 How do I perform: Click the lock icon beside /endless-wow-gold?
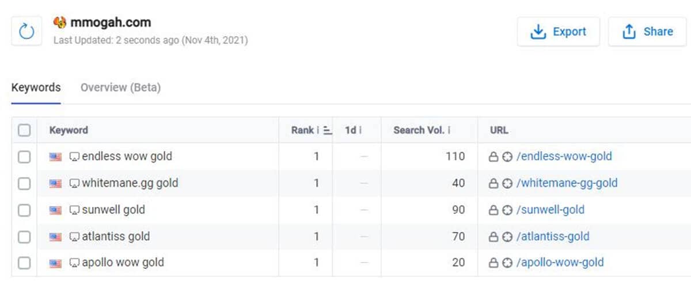tap(493, 157)
